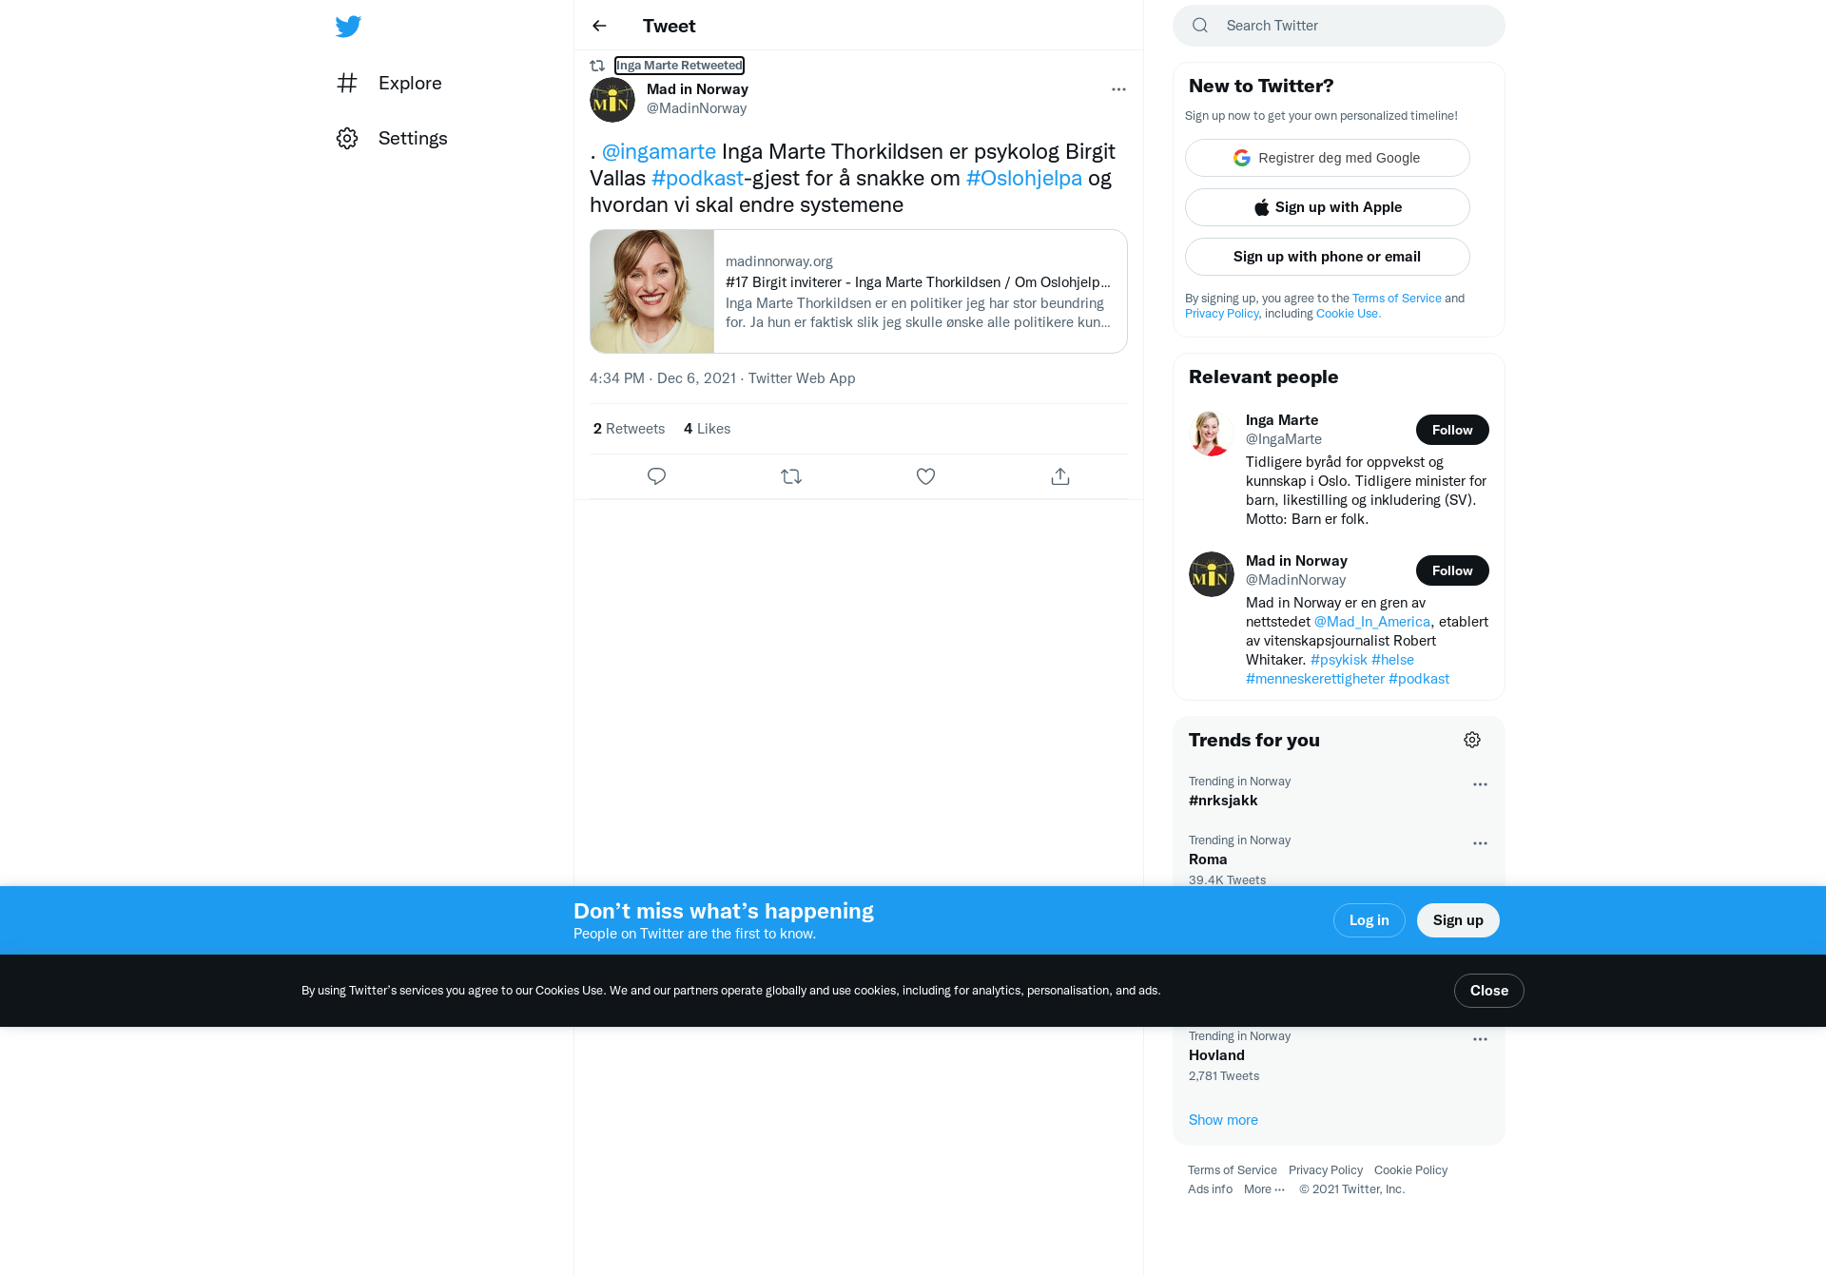Screen dimensions: 1826x1275
Task: Open the Mad in Norway avatar on the tweet
Action: coord(612,100)
